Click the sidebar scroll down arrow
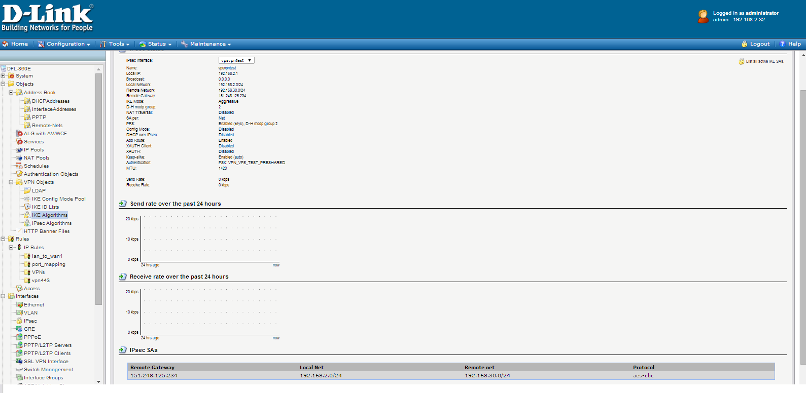 click(98, 382)
